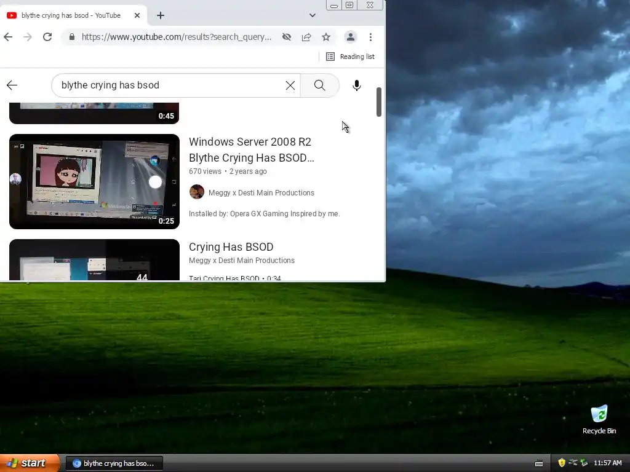Open the Crying Has BSOD playlist thumbnail

(94, 260)
